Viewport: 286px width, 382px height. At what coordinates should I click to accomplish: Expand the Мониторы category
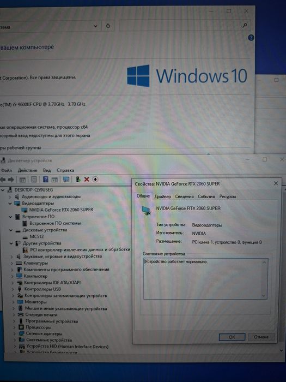(x=14, y=302)
